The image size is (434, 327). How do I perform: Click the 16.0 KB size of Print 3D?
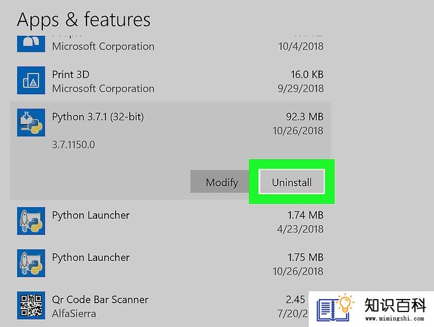307,74
